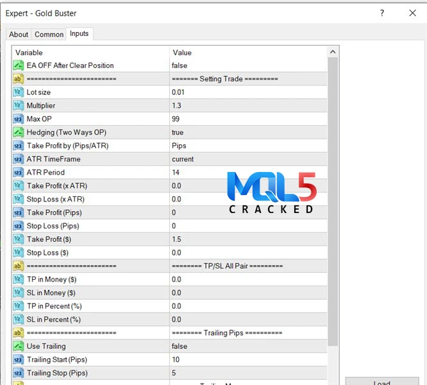Click the ab icon of Trailing Pips separator
The width and height of the screenshot is (427, 385).
[x=18, y=332]
